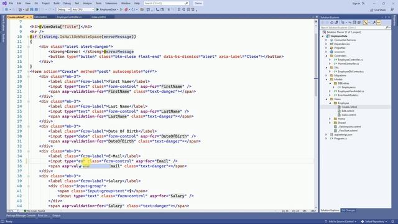Select Edit.cshtml in Solution Explorer tree
Screen dimensions: 398x224
(x=348, y=111)
